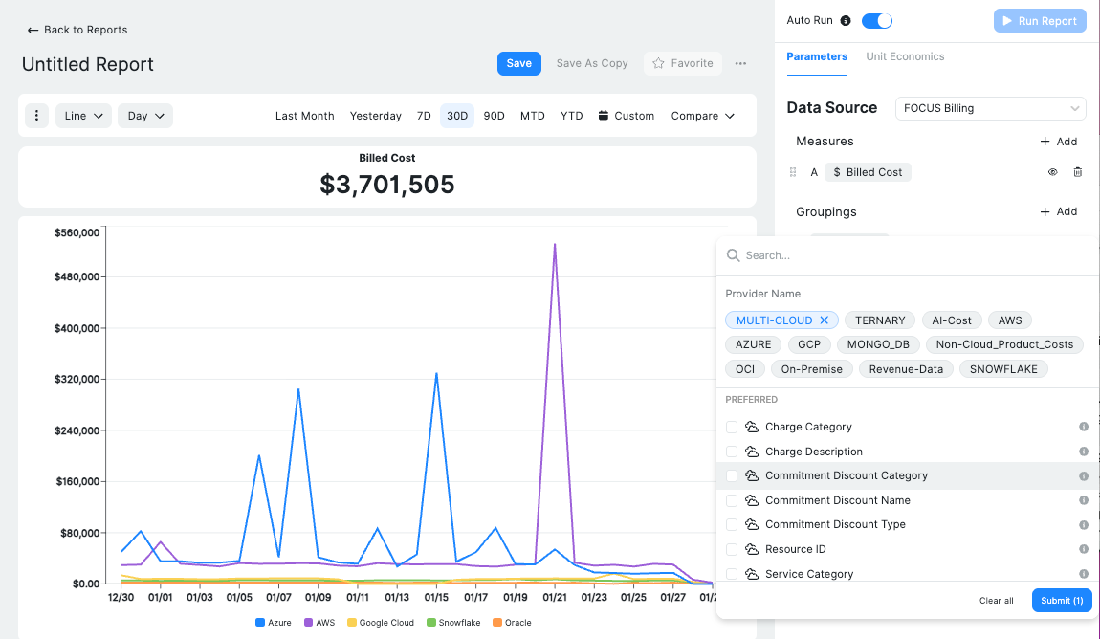Select the Last Month date range
The height and width of the screenshot is (639, 1100).
click(x=304, y=116)
